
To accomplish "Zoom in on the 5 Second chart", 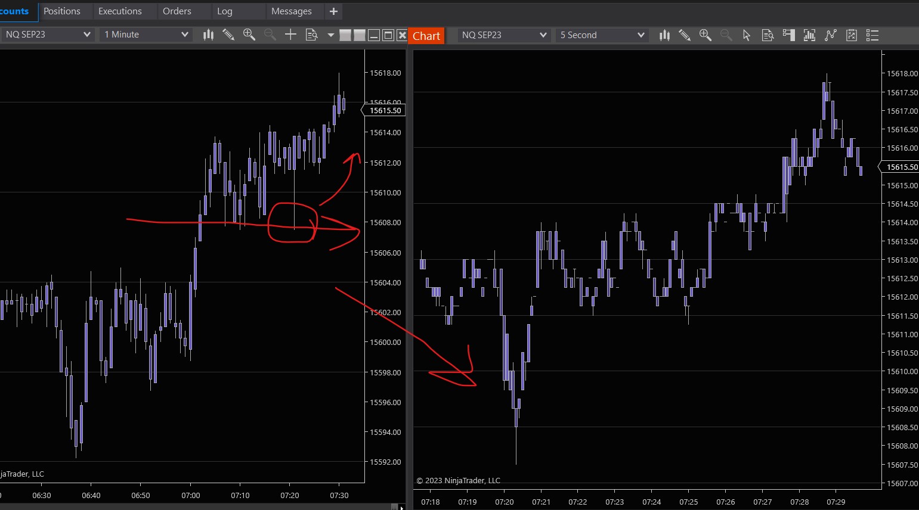I will (x=706, y=36).
